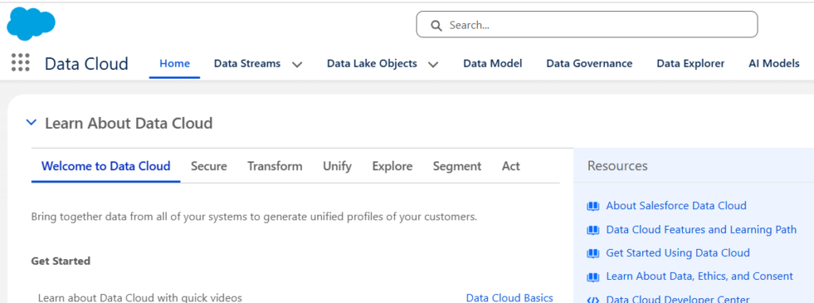Open the Data Streams nav tab

pos(247,64)
